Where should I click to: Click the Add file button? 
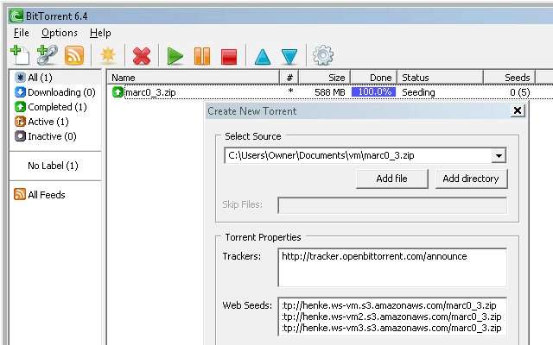[x=391, y=179]
